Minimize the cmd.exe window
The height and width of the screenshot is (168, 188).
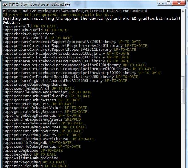tap(161, 3)
